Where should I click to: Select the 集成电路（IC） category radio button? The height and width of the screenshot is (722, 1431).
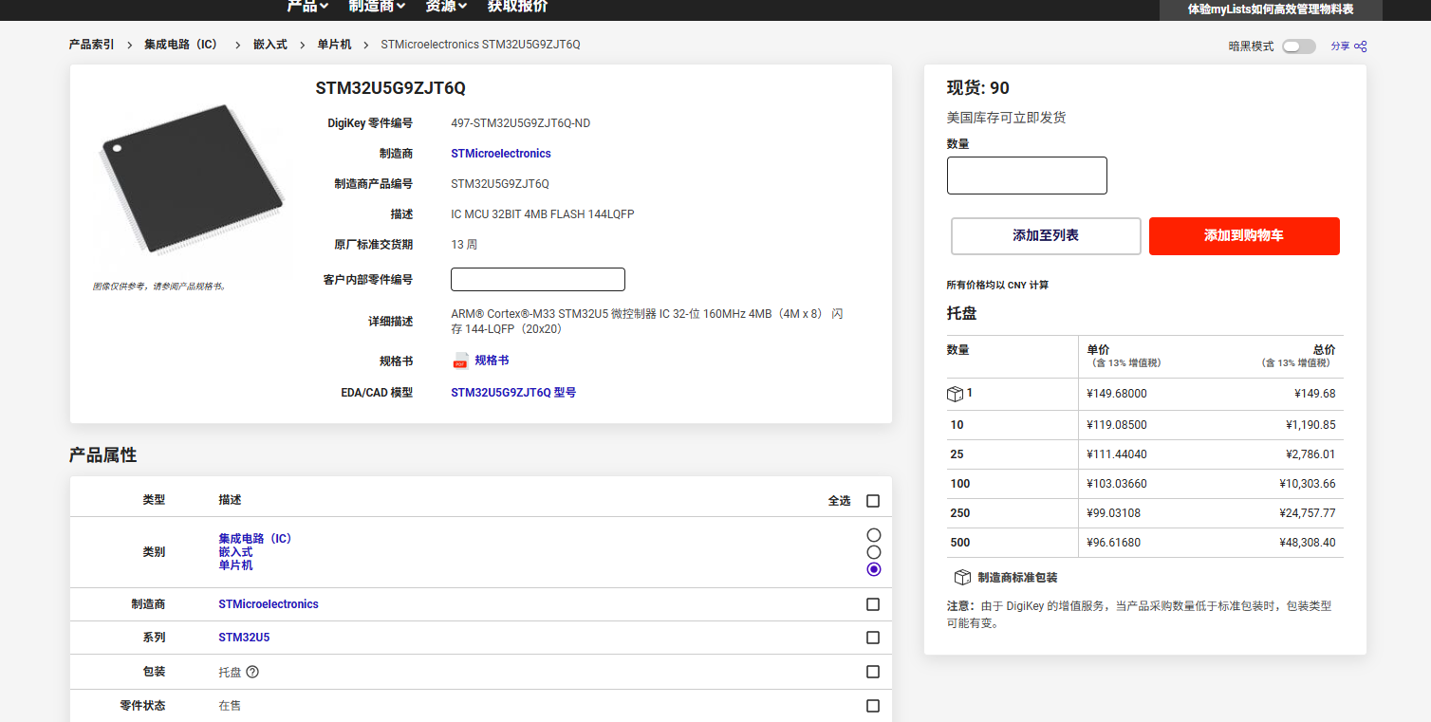[874, 535]
